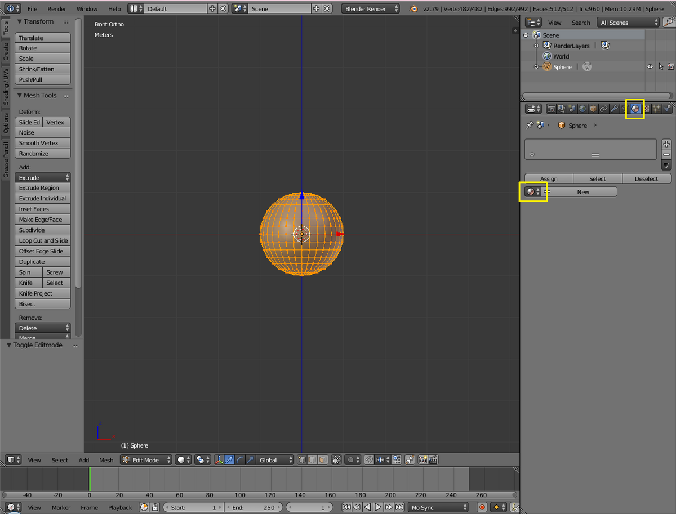Open Render properties (camera icon)
The width and height of the screenshot is (676, 514).
(x=552, y=109)
